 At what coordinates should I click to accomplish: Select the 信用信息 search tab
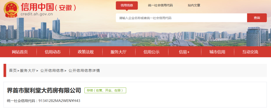[x=127, y=5]
